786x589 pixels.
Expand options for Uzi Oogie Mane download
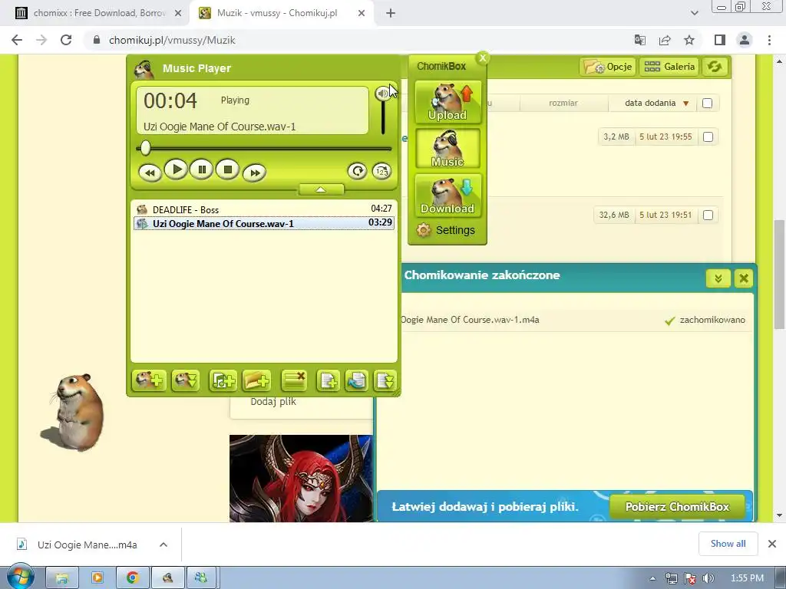click(x=163, y=545)
